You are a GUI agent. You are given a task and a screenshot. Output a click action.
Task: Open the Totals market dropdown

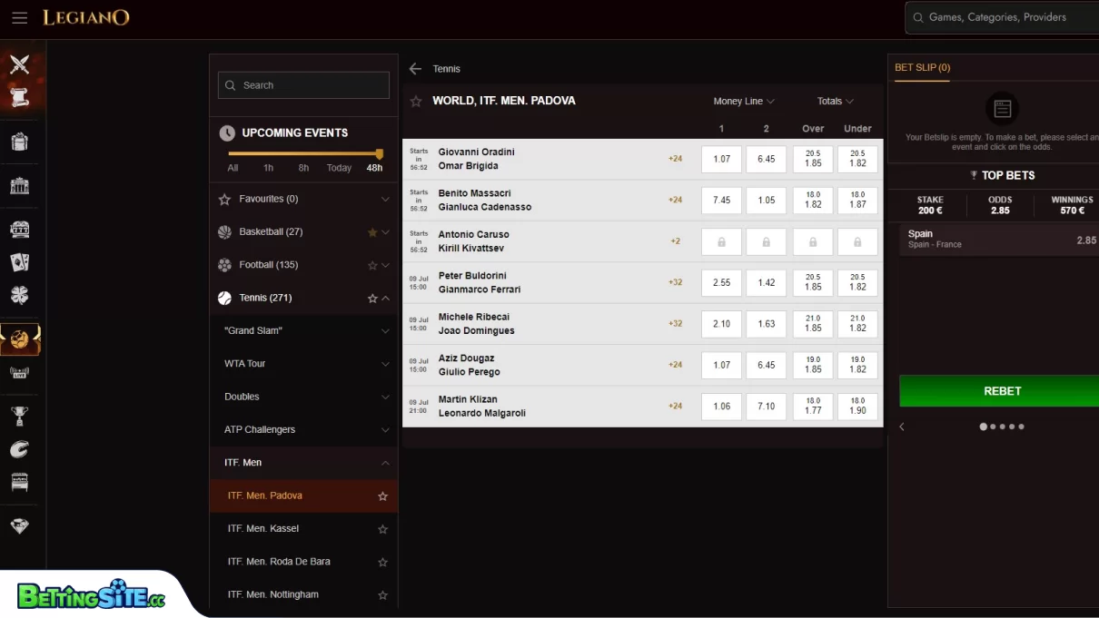click(x=836, y=102)
